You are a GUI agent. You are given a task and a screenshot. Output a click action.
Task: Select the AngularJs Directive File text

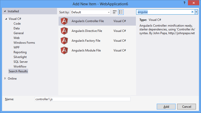(87, 31)
